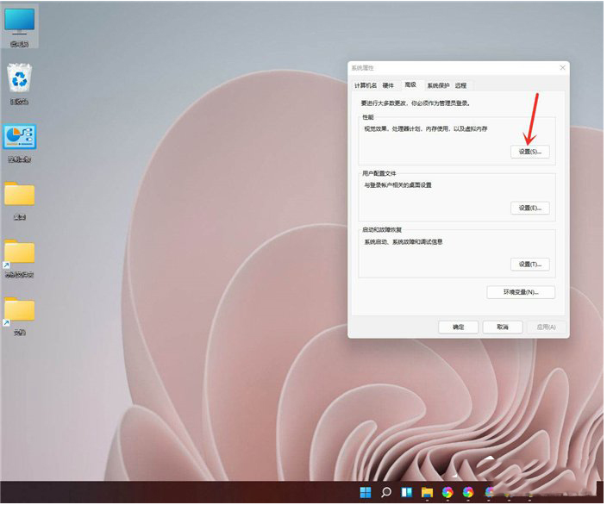Image resolution: width=607 pixels, height=505 pixels.
Task: Click the 用户配置文件 group label
Action: (379, 173)
